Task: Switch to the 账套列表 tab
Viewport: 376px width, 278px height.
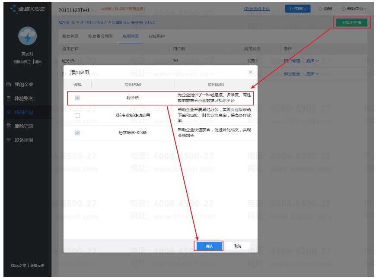Action: click(70, 36)
